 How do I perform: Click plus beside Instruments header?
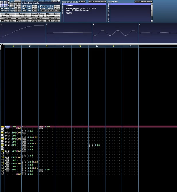click(x=81, y=1)
